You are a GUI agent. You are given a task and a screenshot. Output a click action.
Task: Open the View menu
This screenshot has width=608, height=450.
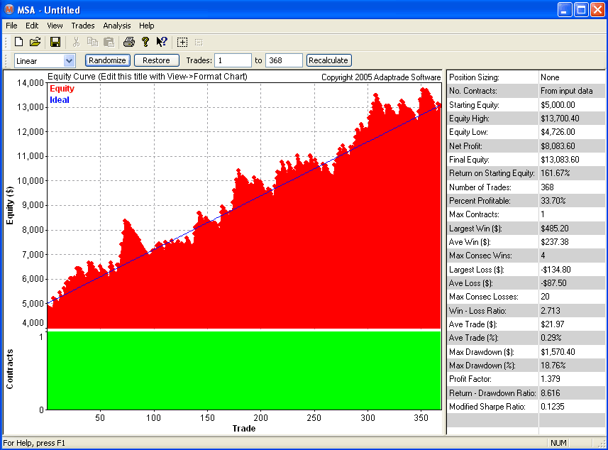(x=55, y=26)
